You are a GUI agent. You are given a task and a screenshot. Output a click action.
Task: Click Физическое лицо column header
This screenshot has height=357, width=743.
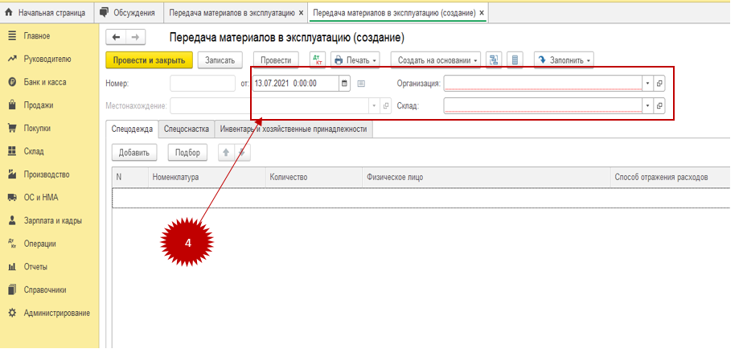[x=486, y=179]
